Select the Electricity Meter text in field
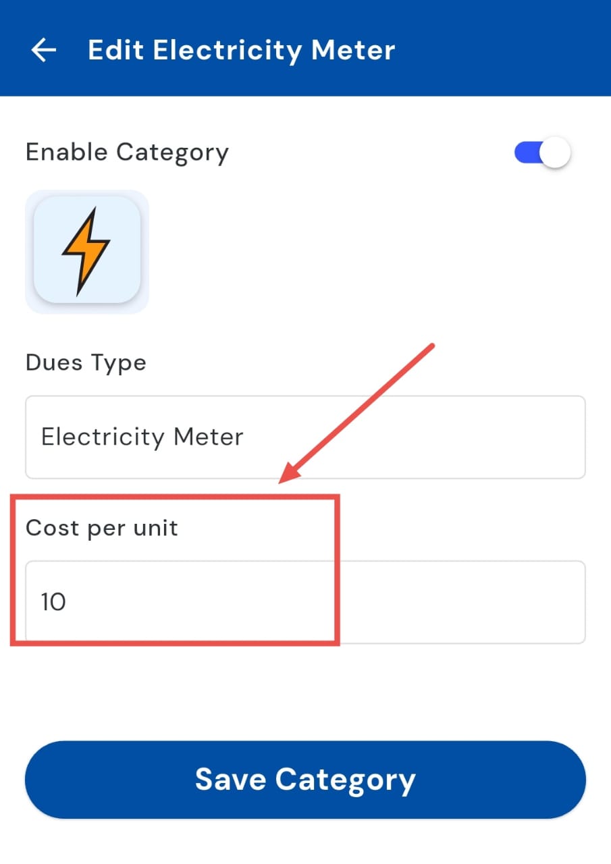This screenshot has width=611, height=864. (x=142, y=437)
